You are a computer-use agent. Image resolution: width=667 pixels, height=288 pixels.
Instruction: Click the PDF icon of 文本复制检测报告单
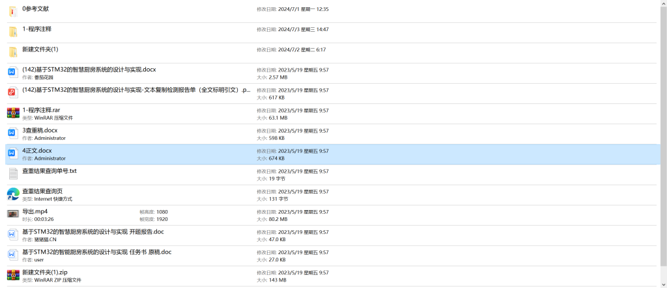point(13,93)
